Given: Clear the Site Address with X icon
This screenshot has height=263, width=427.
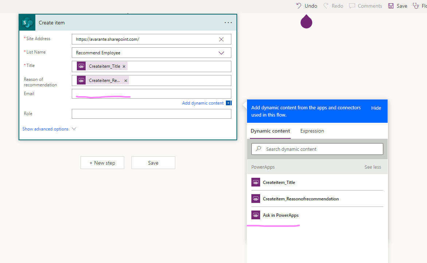Looking at the screenshot, I should (221, 39).
